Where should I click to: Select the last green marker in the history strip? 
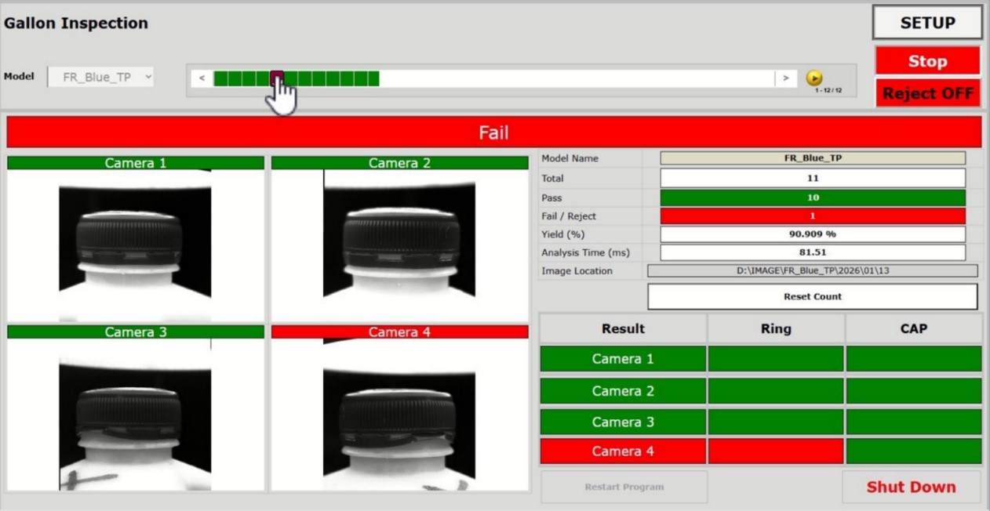(373, 78)
